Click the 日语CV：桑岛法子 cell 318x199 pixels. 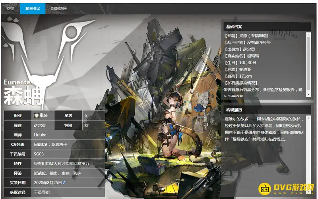68,144
